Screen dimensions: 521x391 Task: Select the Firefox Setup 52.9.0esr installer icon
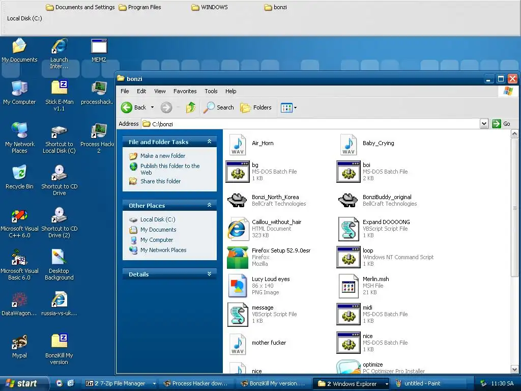[x=238, y=257]
